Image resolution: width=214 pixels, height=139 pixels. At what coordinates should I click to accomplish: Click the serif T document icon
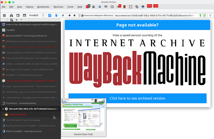click(43, 15)
